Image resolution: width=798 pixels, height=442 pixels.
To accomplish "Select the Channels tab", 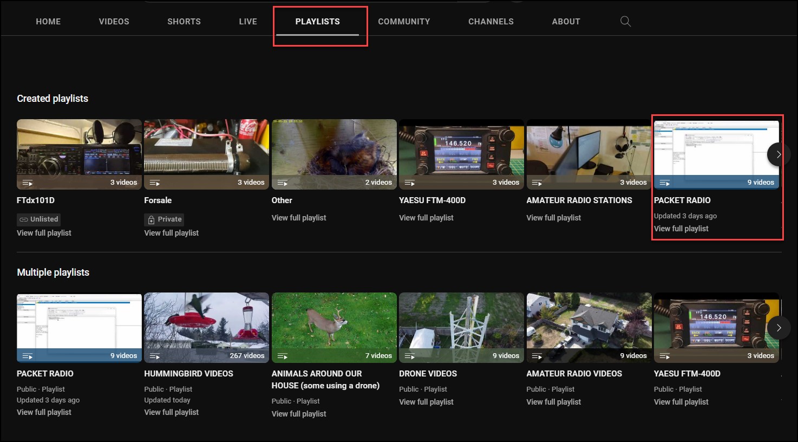I will (x=490, y=22).
